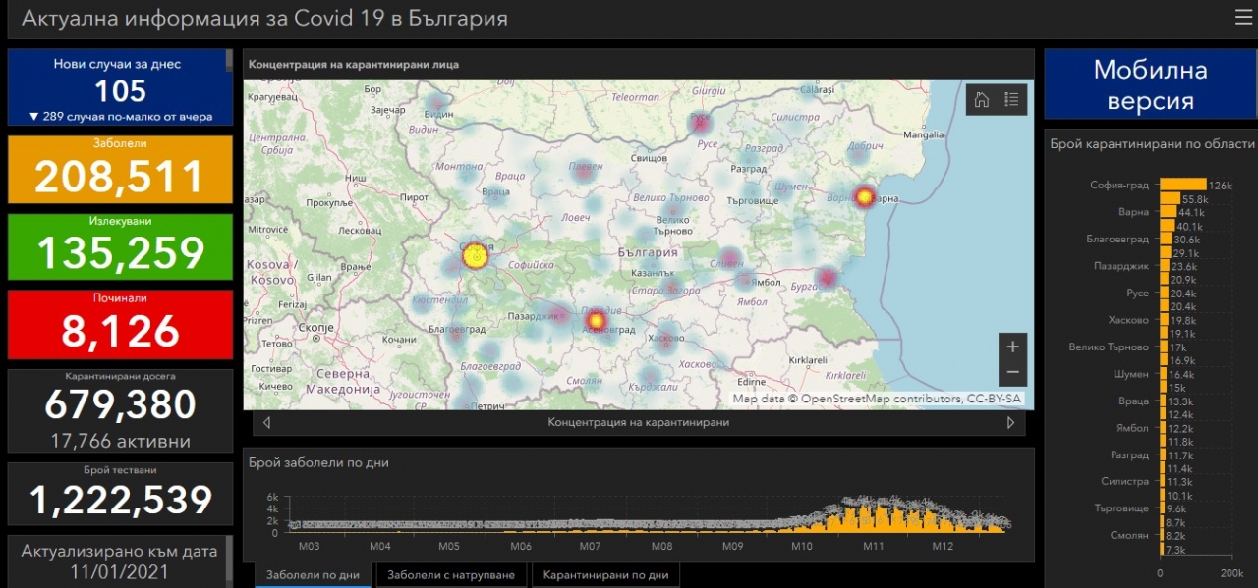This screenshot has height=588, width=1258.
Task: Zoom in on the map
Action: tap(1012, 347)
